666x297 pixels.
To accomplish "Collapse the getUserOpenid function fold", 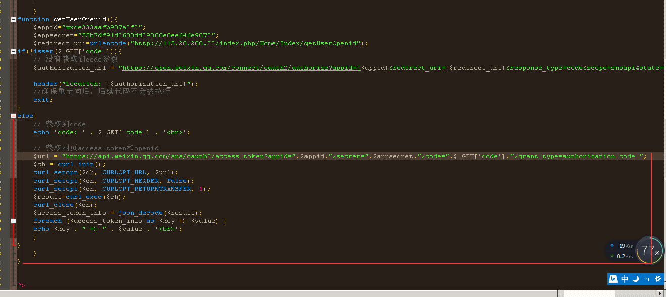I will pyautogui.click(x=13, y=19).
